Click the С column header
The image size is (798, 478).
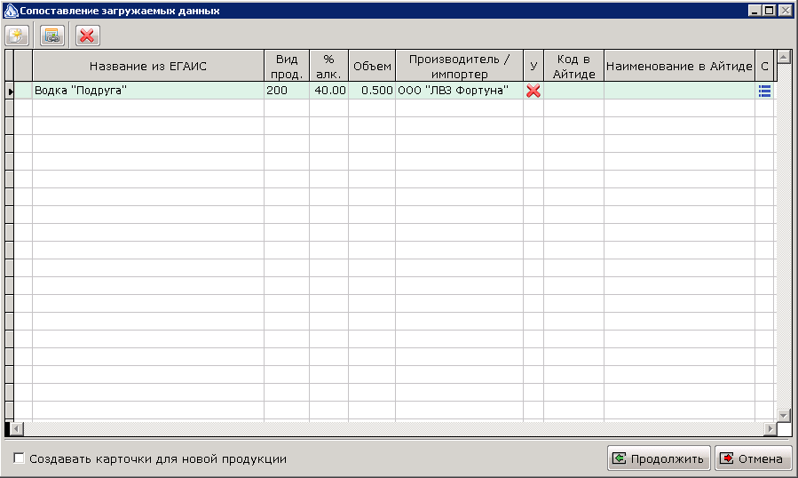(x=764, y=66)
